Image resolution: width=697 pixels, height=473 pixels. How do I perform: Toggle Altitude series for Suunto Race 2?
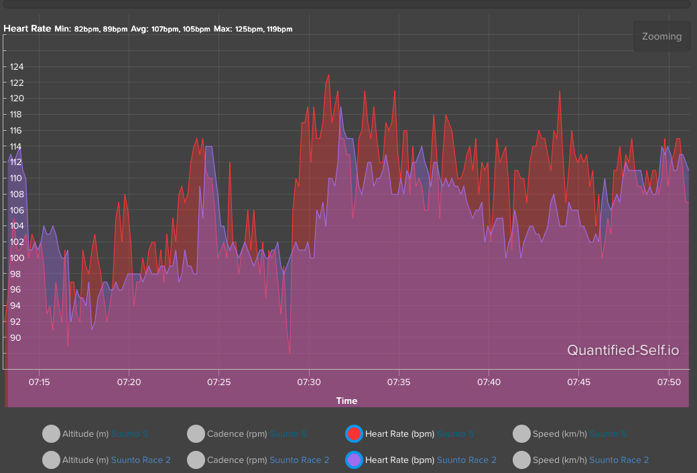pyautogui.click(x=51, y=460)
